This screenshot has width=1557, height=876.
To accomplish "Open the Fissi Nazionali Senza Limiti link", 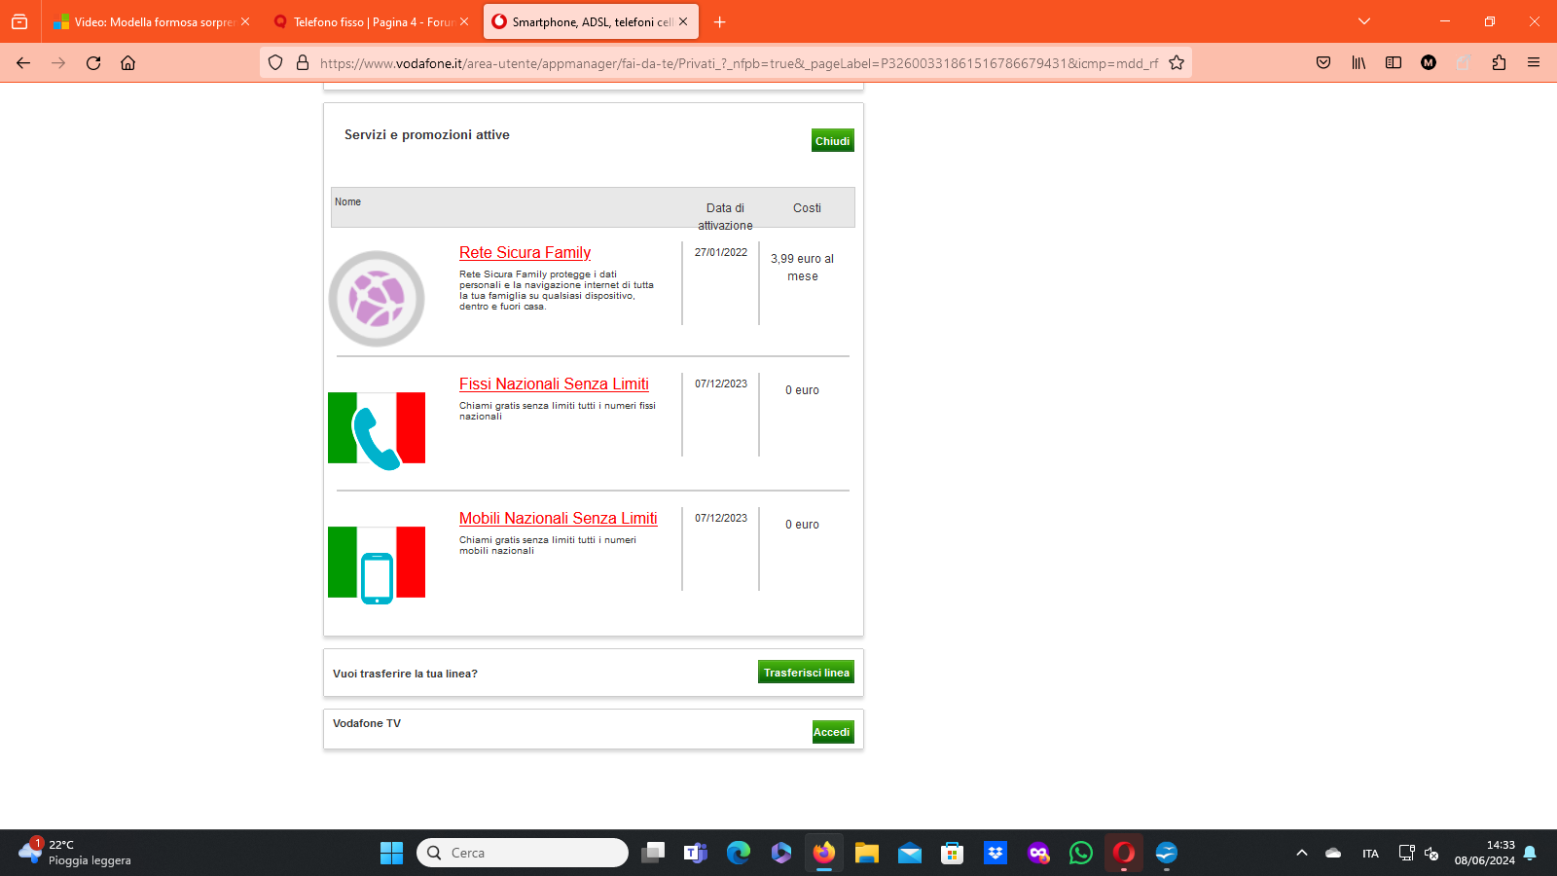I will click(554, 384).
